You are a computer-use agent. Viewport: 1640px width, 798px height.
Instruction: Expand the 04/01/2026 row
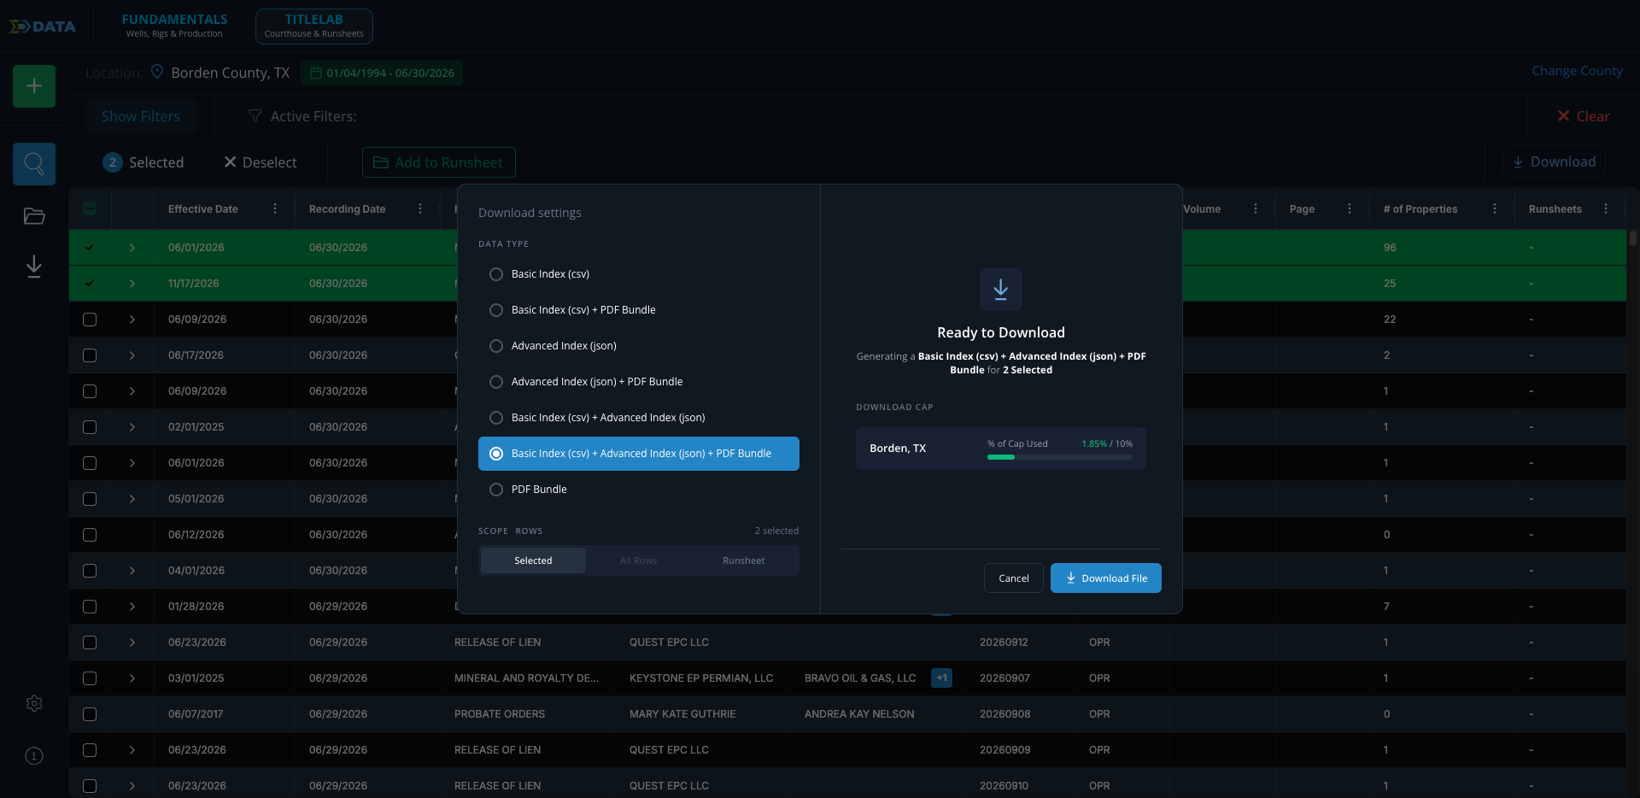132,571
